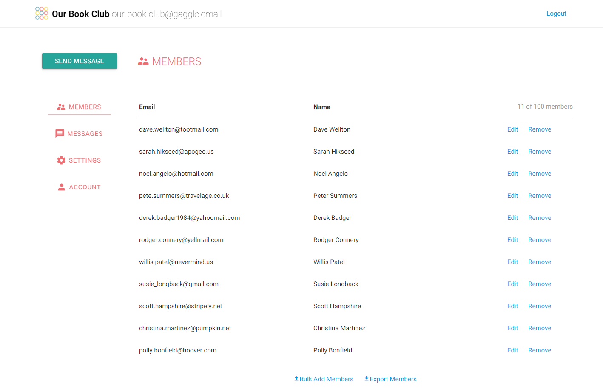Edit Rodger Connery's details
Screen dimensions: 603x391
(x=512, y=240)
